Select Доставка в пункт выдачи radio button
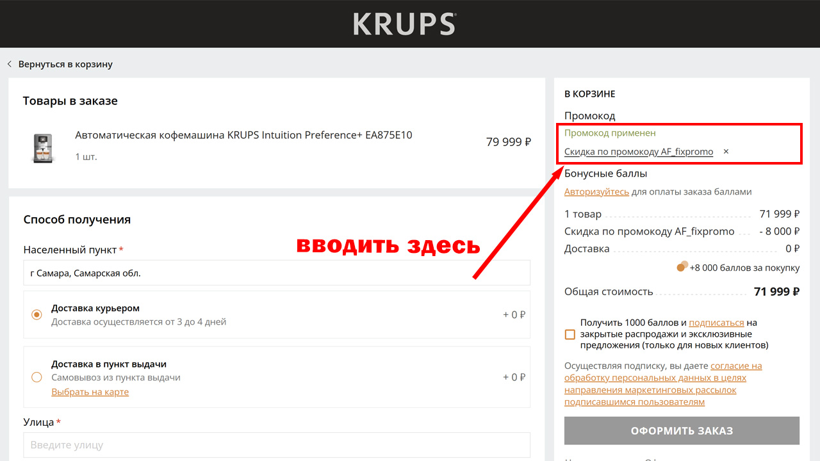820x461 pixels. (x=37, y=377)
